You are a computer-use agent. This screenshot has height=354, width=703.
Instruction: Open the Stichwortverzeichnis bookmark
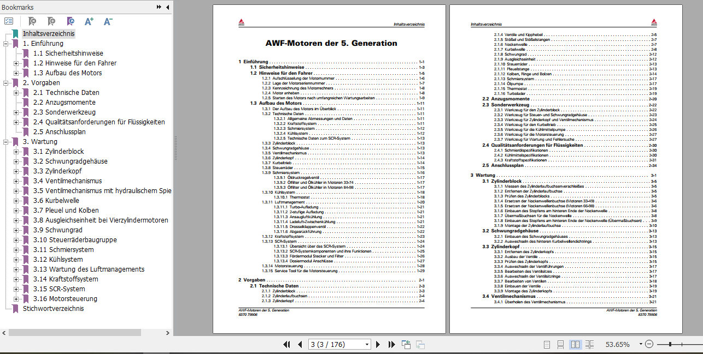click(53, 309)
